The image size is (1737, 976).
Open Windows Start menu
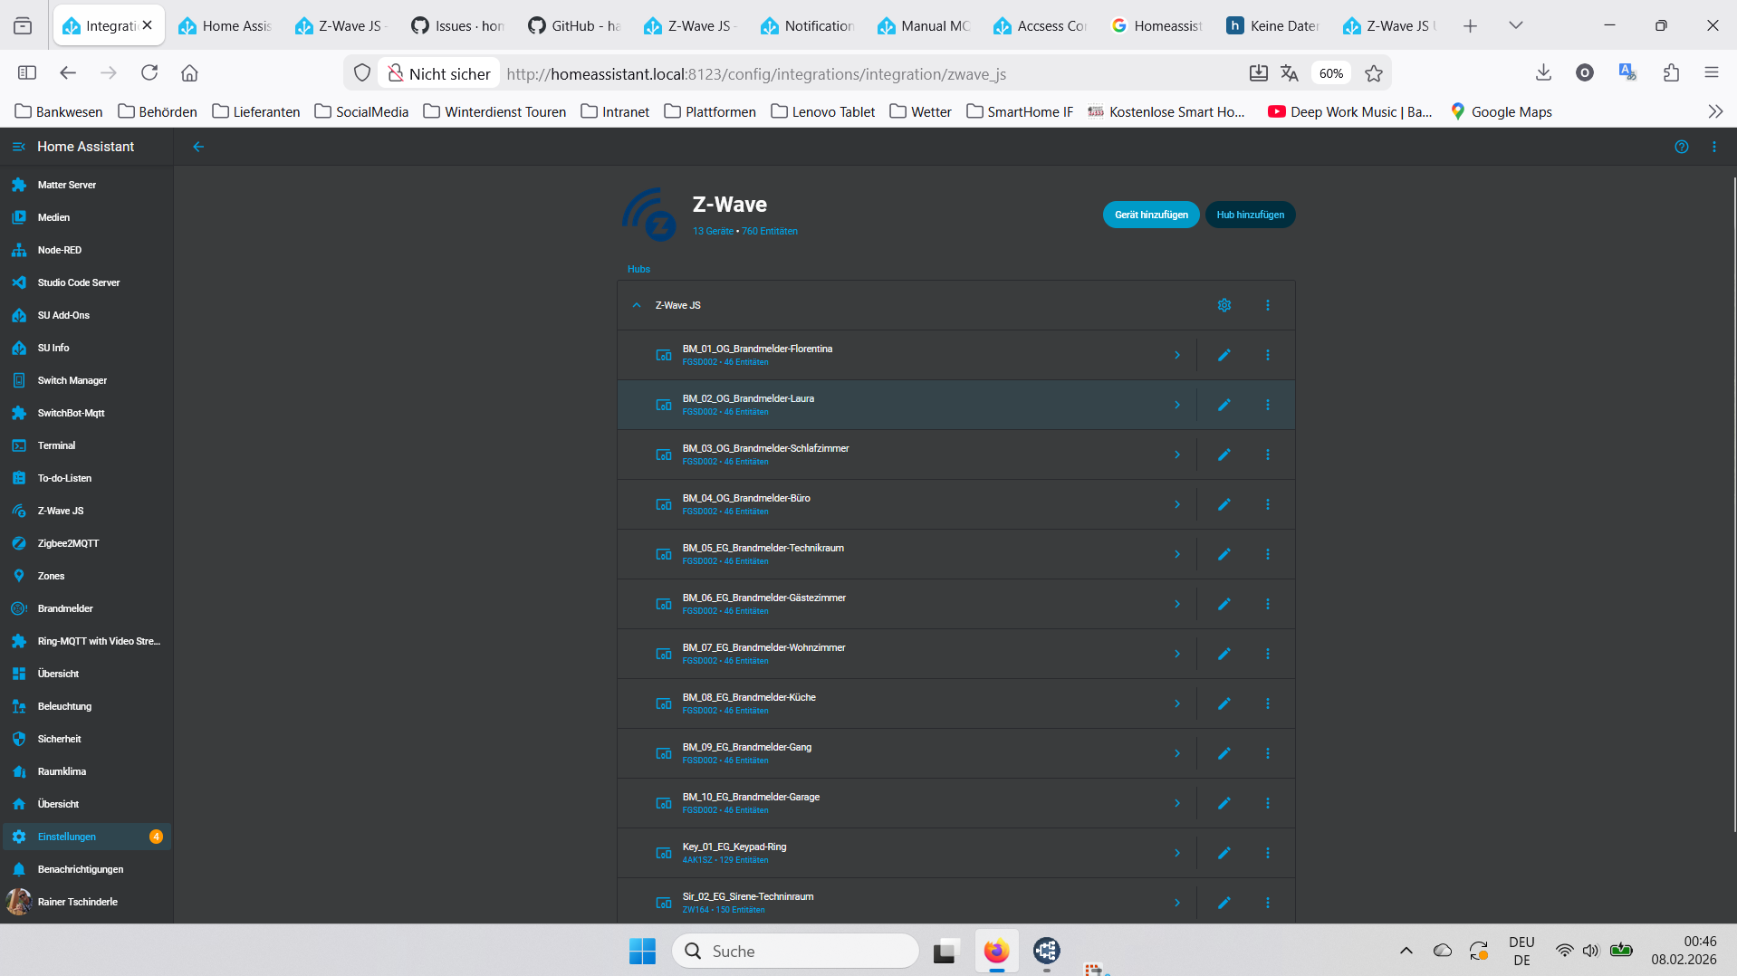642,951
